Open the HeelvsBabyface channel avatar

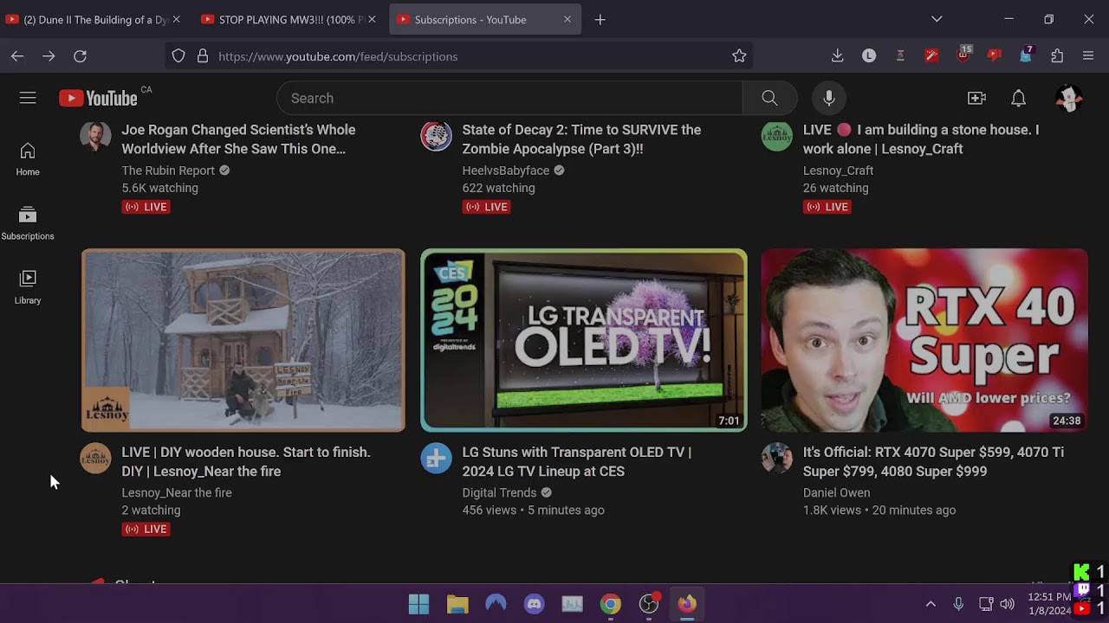point(436,136)
